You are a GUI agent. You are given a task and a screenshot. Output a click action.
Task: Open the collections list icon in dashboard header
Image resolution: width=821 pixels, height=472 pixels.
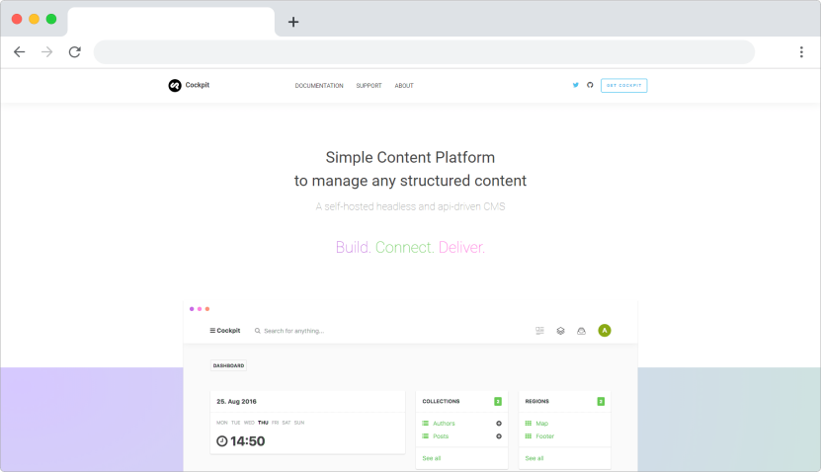pos(539,331)
